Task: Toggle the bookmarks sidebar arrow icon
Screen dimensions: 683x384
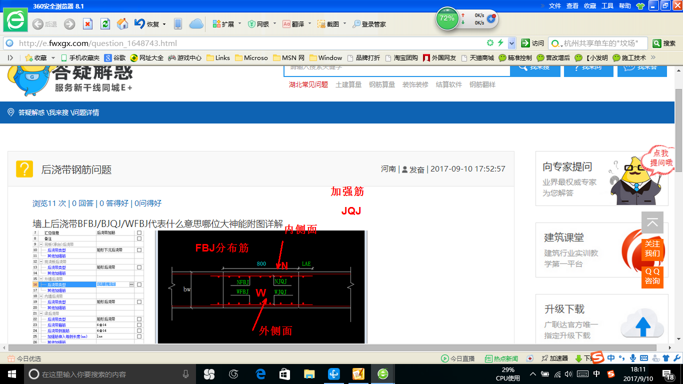Action: (x=10, y=57)
